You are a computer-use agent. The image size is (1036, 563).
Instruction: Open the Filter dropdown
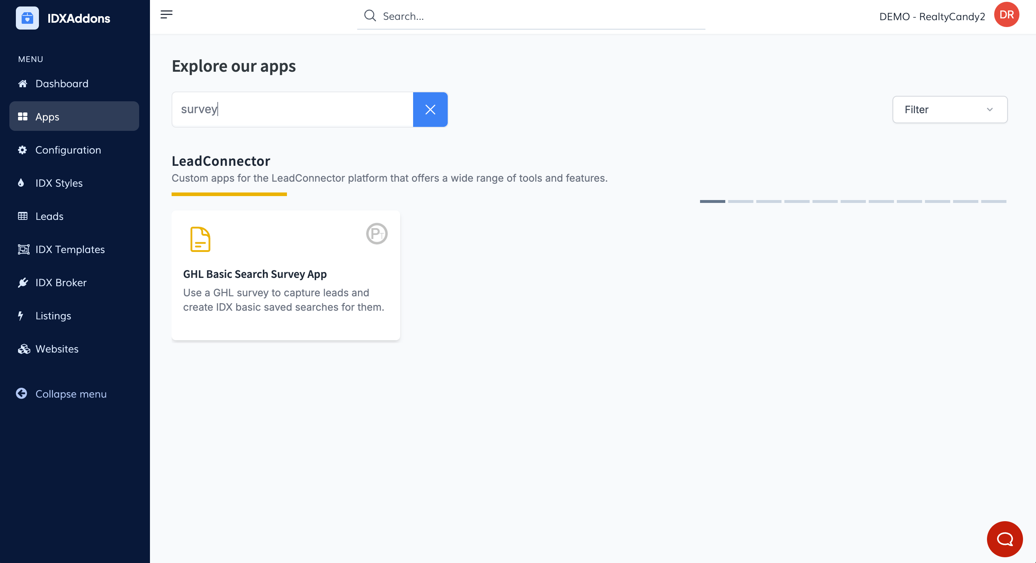pos(949,109)
